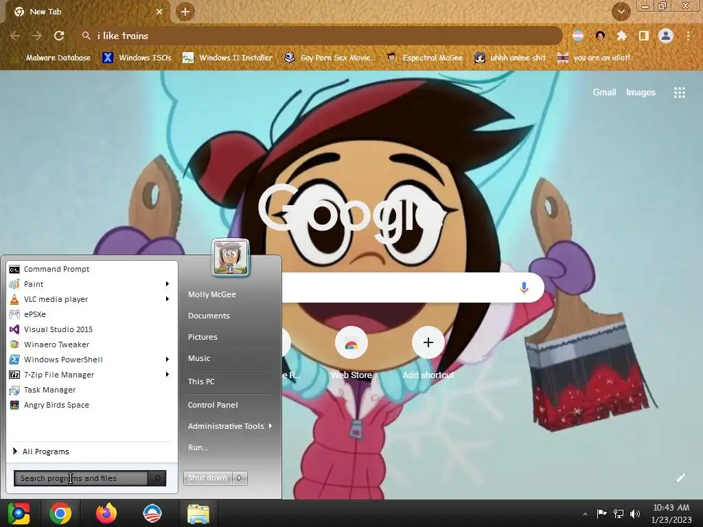Open "you are an idiot!" bookmark
This screenshot has height=527, width=703.
pyautogui.click(x=594, y=58)
